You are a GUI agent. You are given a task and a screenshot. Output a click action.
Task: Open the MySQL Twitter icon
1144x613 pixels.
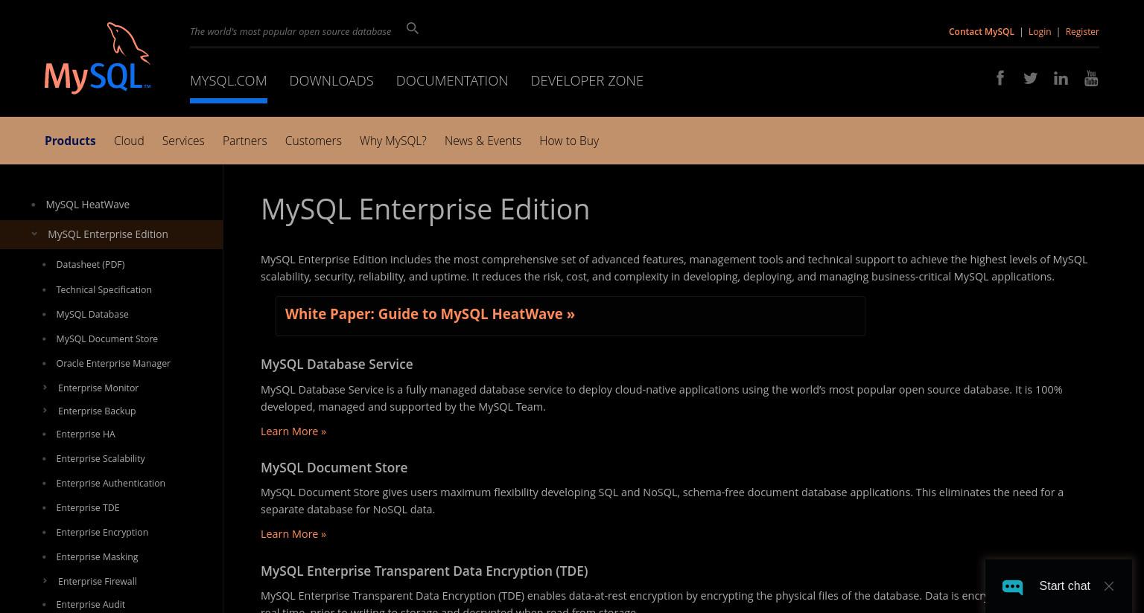tap(1030, 78)
